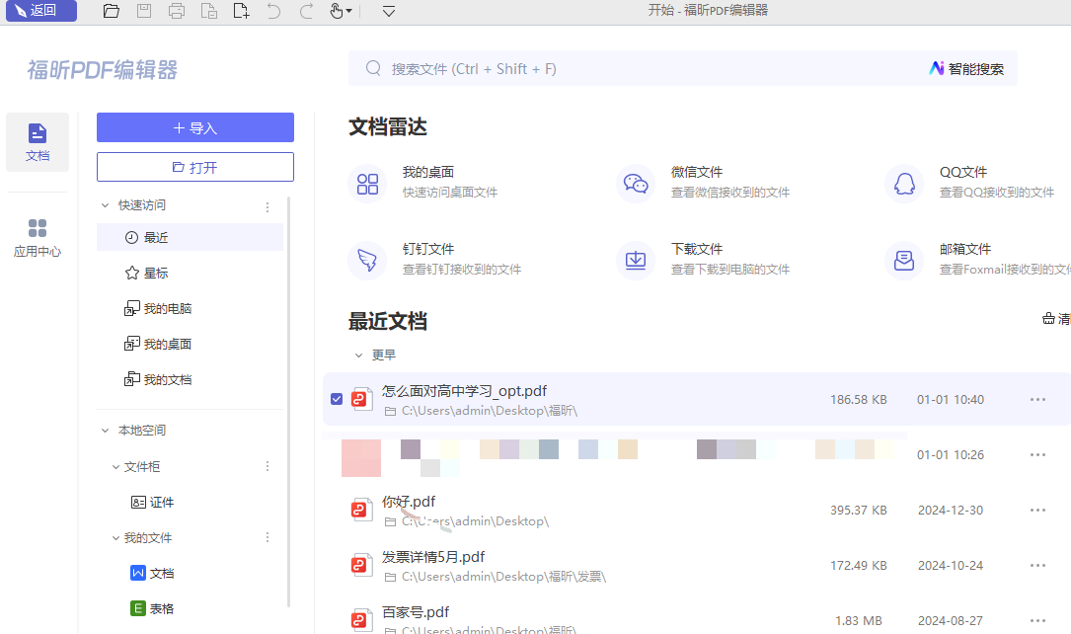Image resolution: width=1071 pixels, height=634 pixels.
Task: Open more options for the 01-01 10:26 file
Action: (x=1037, y=455)
